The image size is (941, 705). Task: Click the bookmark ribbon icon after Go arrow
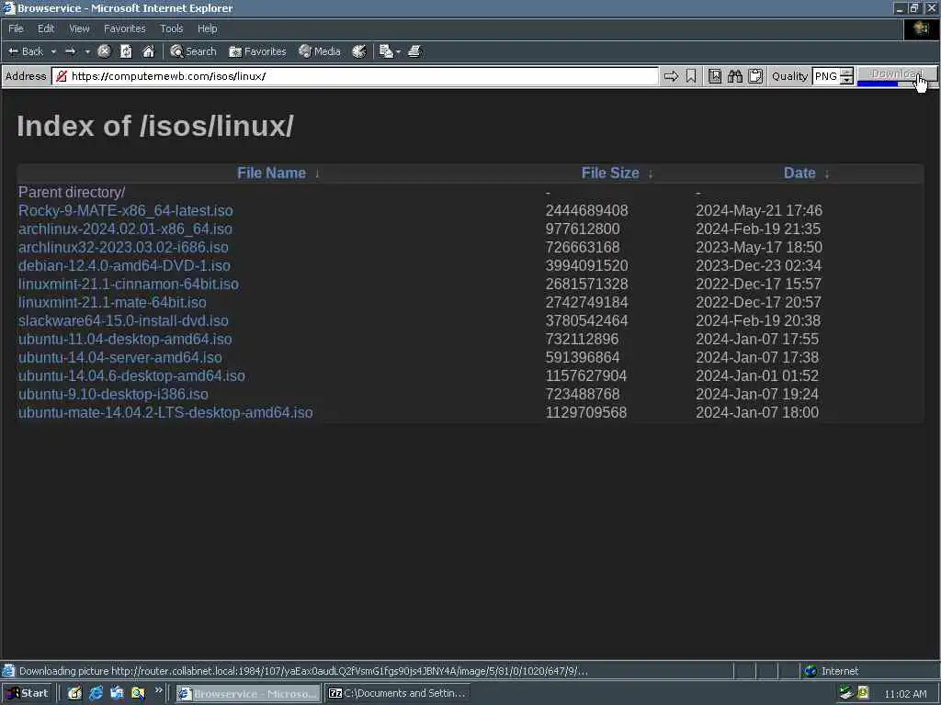coord(691,76)
